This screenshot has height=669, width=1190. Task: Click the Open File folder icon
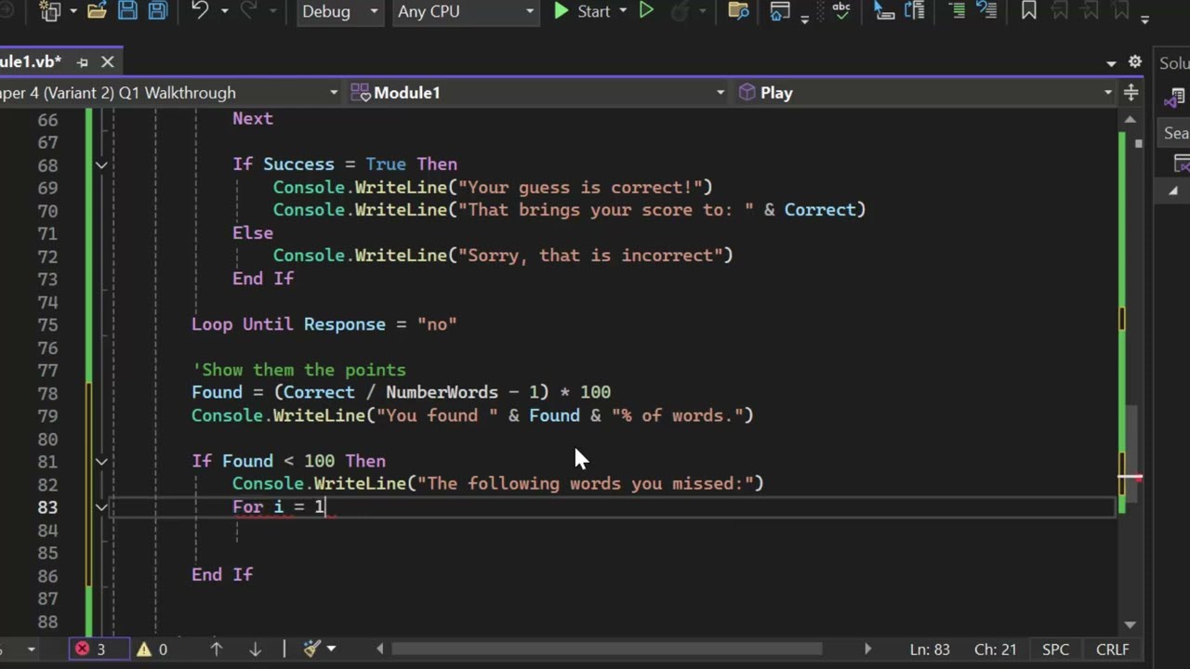96,11
